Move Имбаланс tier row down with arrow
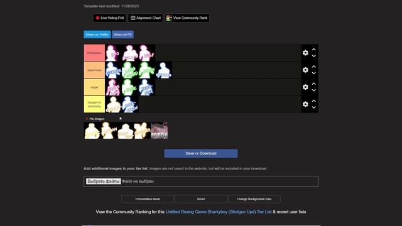Image resolution: width=402 pixels, height=226 pixels. (314, 56)
